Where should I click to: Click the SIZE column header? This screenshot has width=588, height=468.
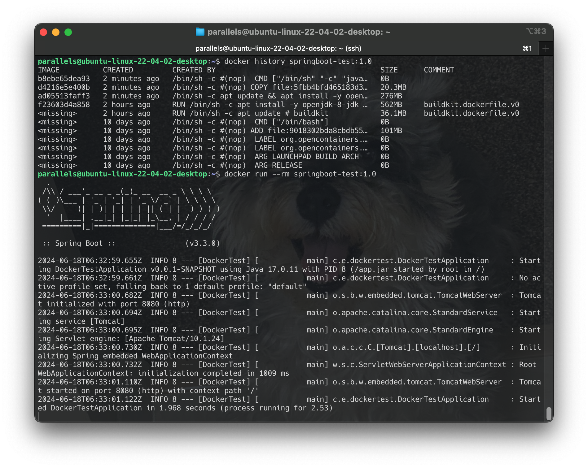coord(389,70)
